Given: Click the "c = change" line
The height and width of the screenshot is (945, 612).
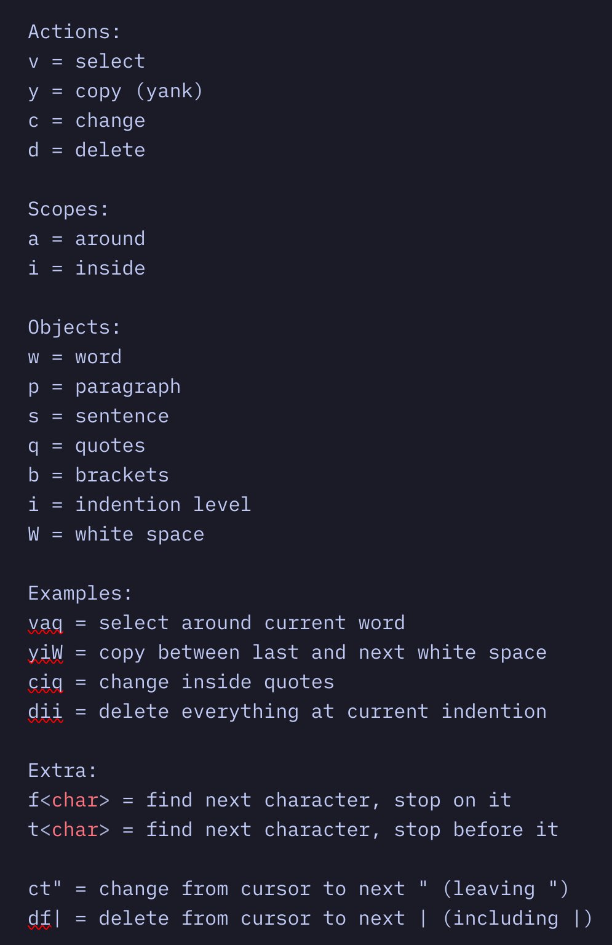Looking at the screenshot, I should click(86, 121).
